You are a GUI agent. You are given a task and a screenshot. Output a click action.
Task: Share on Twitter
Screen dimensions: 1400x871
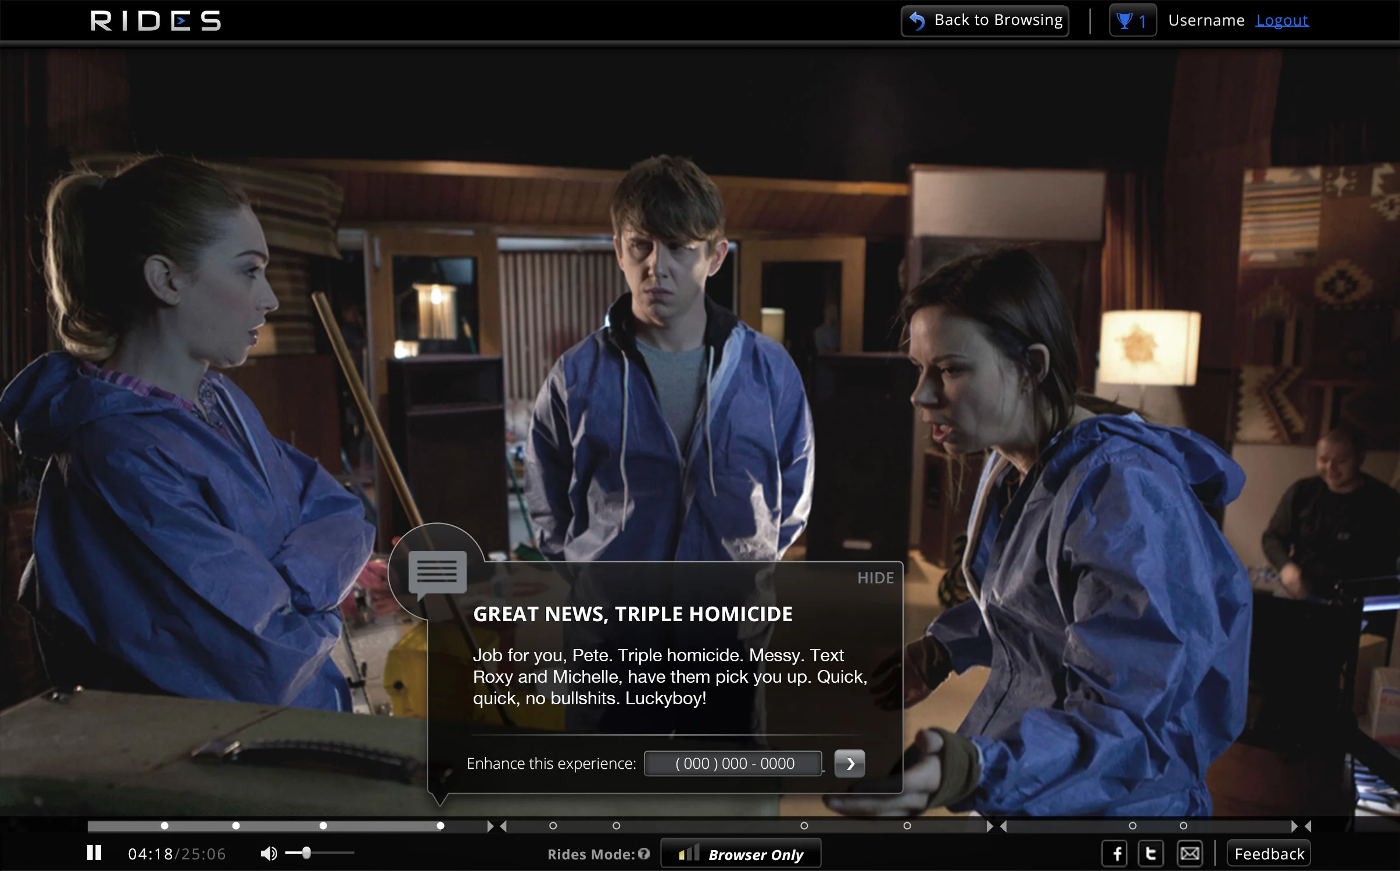1151,854
